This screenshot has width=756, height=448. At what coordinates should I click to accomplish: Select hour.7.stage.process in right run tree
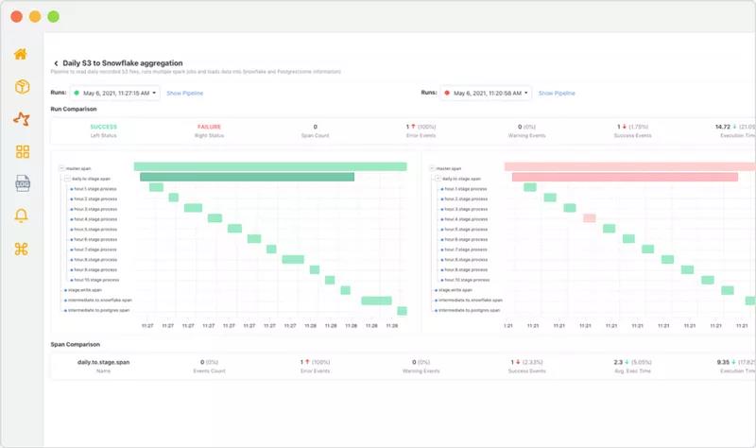pyautogui.click(x=465, y=250)
